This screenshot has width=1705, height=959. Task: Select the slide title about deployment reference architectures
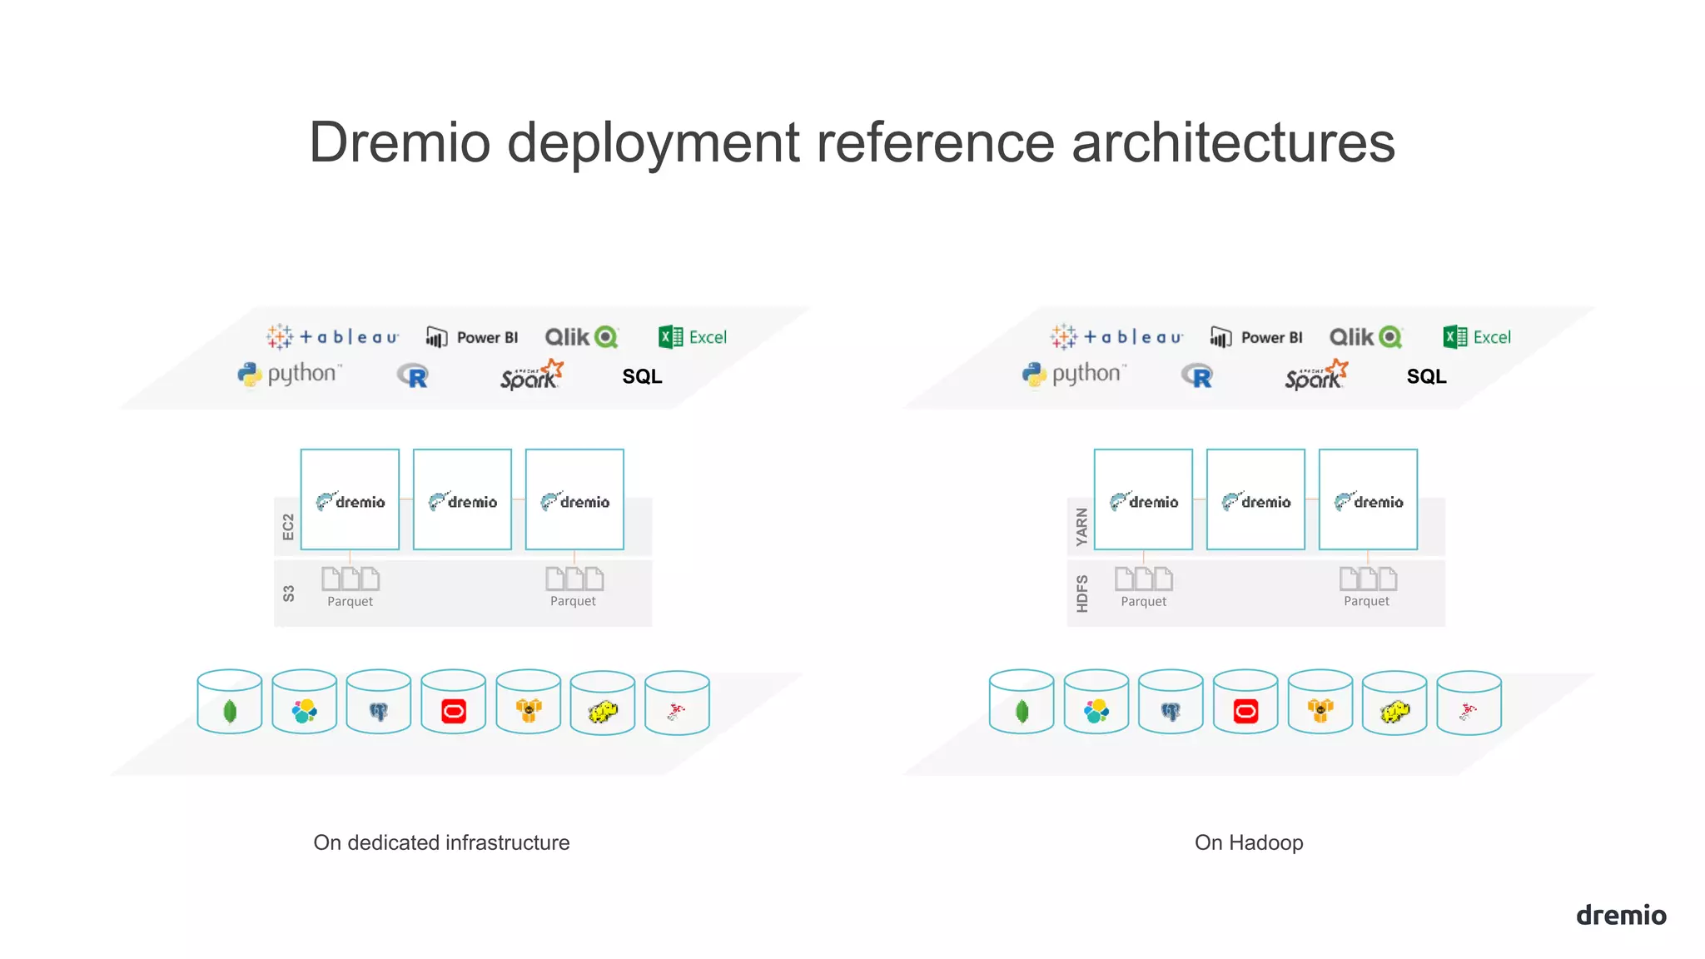coord(852,142)
